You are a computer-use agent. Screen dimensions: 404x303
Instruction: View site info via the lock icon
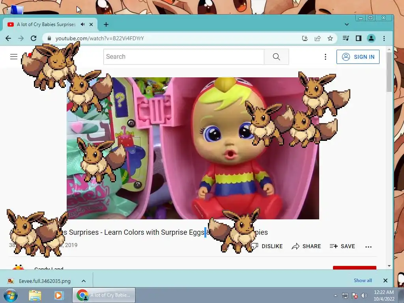[49, 38]
